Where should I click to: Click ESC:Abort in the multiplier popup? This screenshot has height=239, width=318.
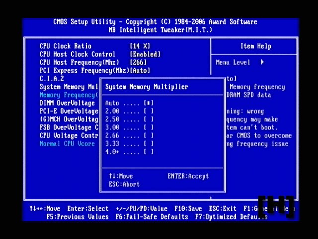[x=124, y=184]
